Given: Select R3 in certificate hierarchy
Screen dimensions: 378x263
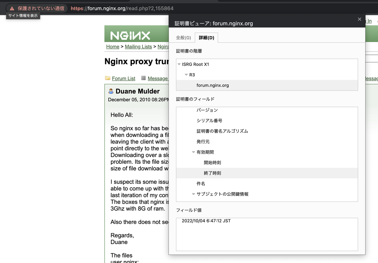Looking at the screenshot, I should [x=267, y=75].
